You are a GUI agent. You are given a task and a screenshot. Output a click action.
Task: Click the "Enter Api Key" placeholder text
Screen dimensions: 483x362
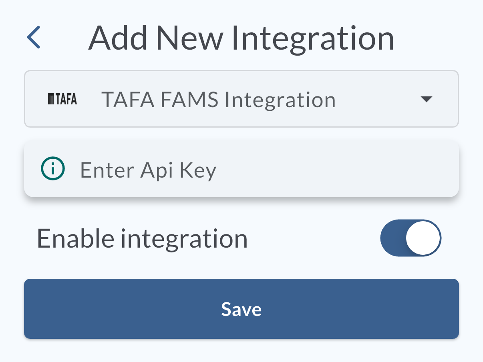pos(148,170)
